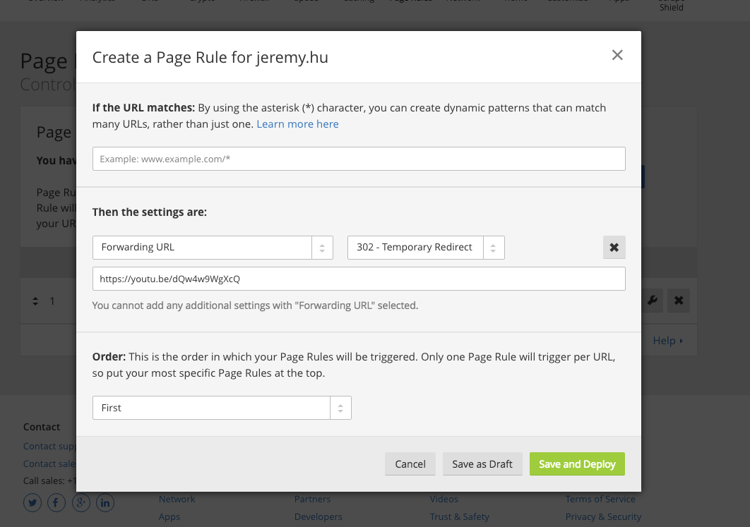750x527 pixels.
Task: Open the Network footer link
Action: click(x=177, y=499)
